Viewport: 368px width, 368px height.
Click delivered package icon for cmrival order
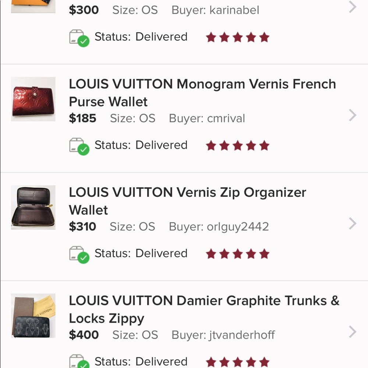[79, 146]
